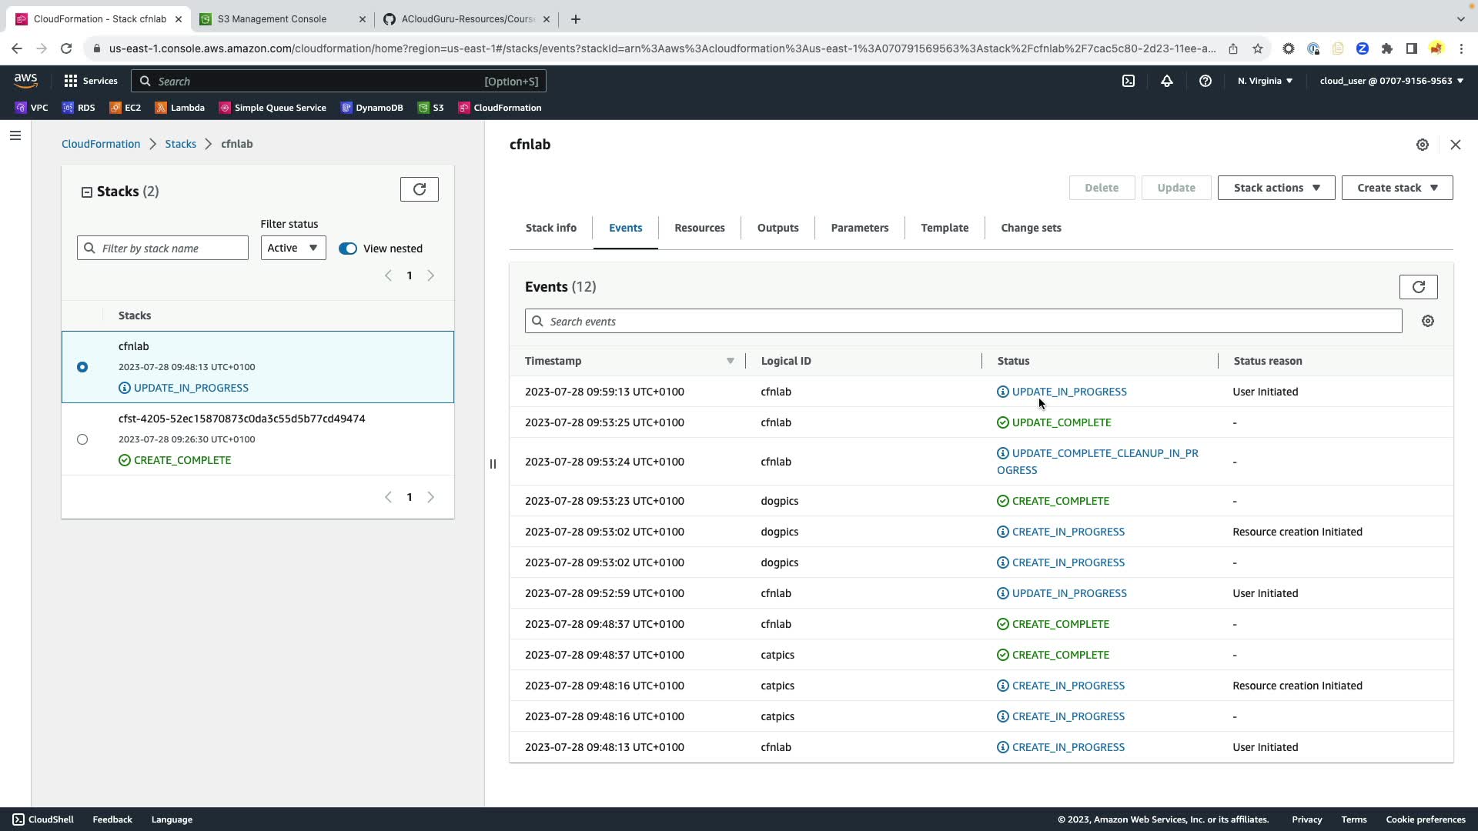Expand the Stack actions dropdown
This screenshot has height=831, width=1478.
point(1276,188)
